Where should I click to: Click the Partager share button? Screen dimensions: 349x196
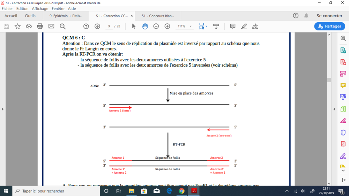[329, 26]
